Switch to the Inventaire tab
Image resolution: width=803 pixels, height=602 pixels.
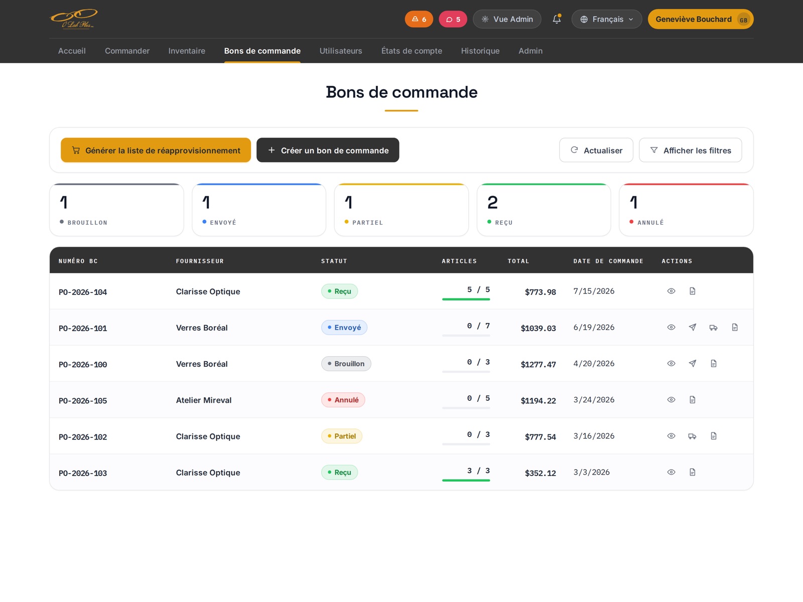pos(187,51)
